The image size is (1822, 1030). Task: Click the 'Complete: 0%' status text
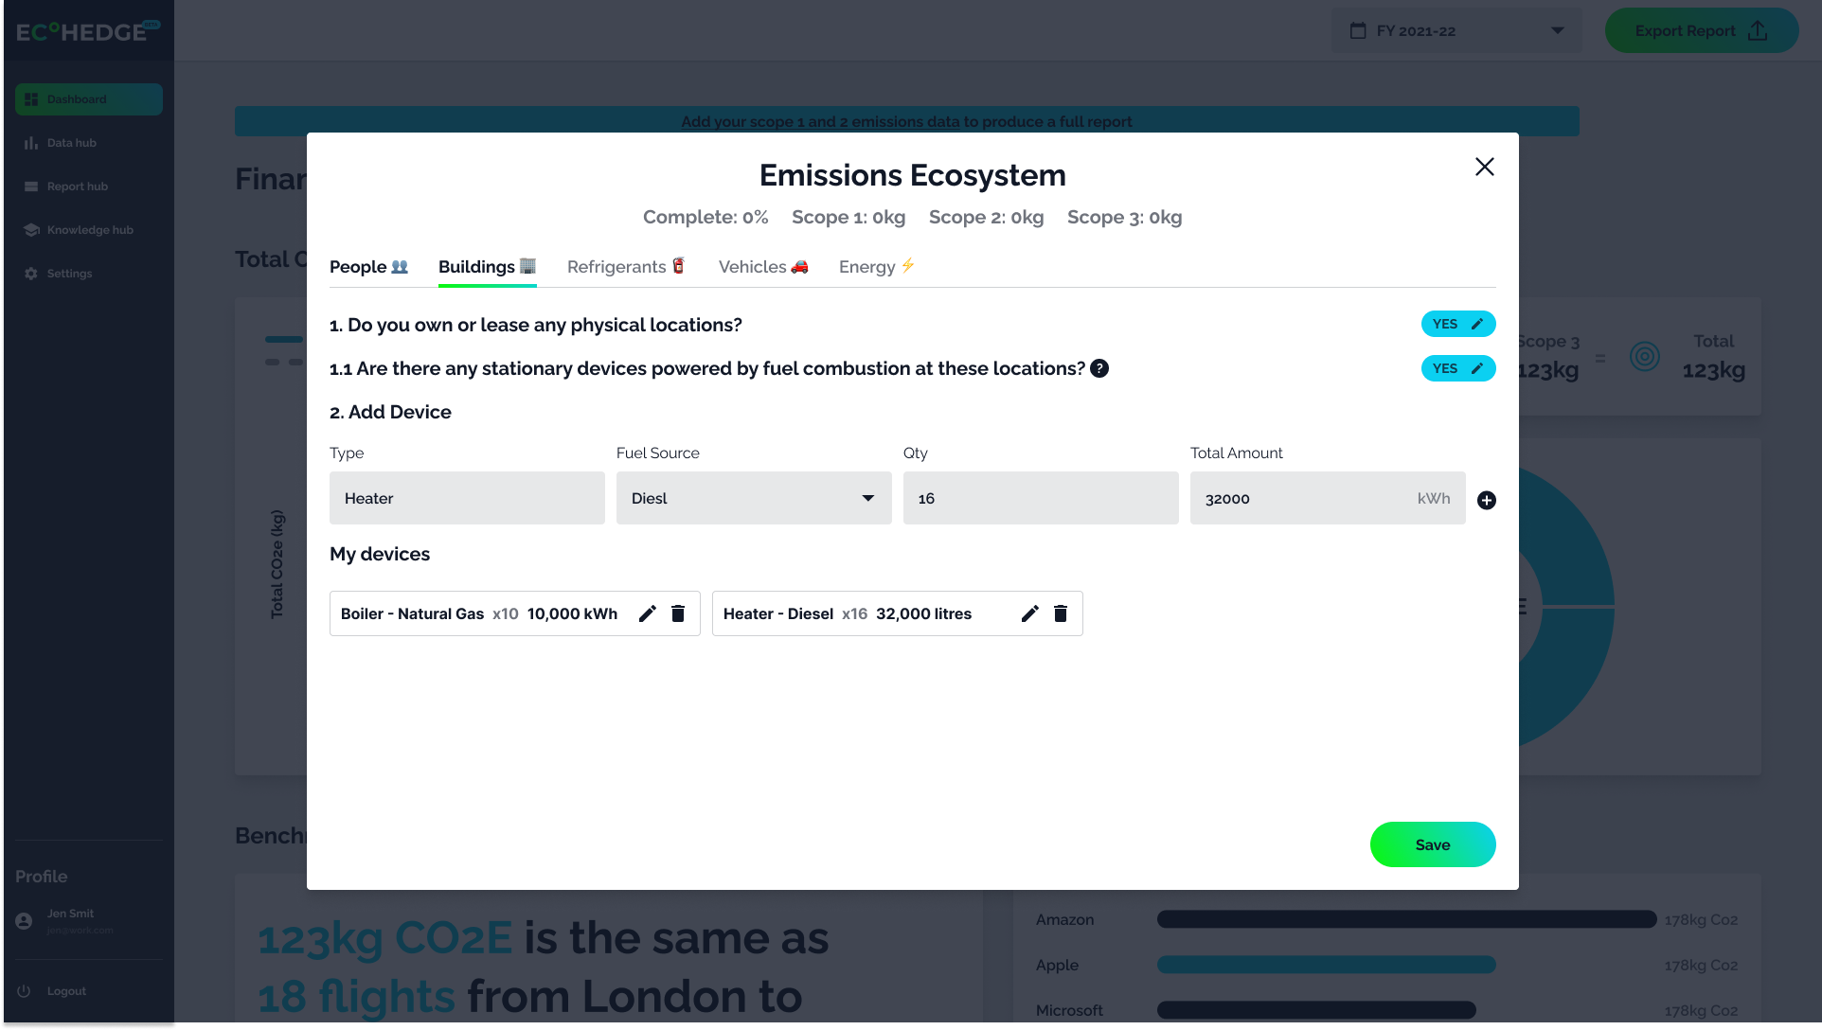pyautogui.click(x=706, y=217)
